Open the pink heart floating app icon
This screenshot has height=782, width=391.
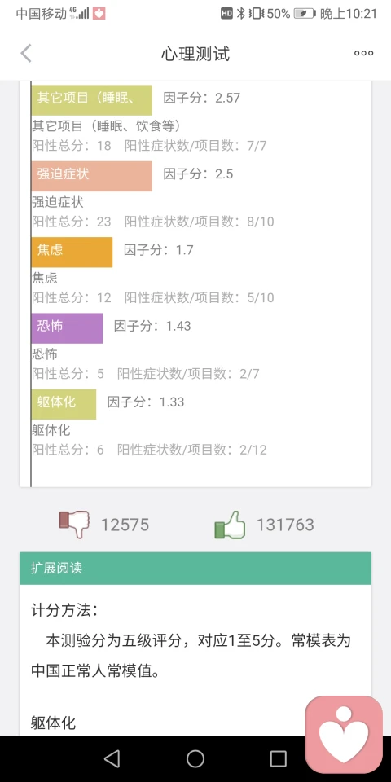coord(344,734)
